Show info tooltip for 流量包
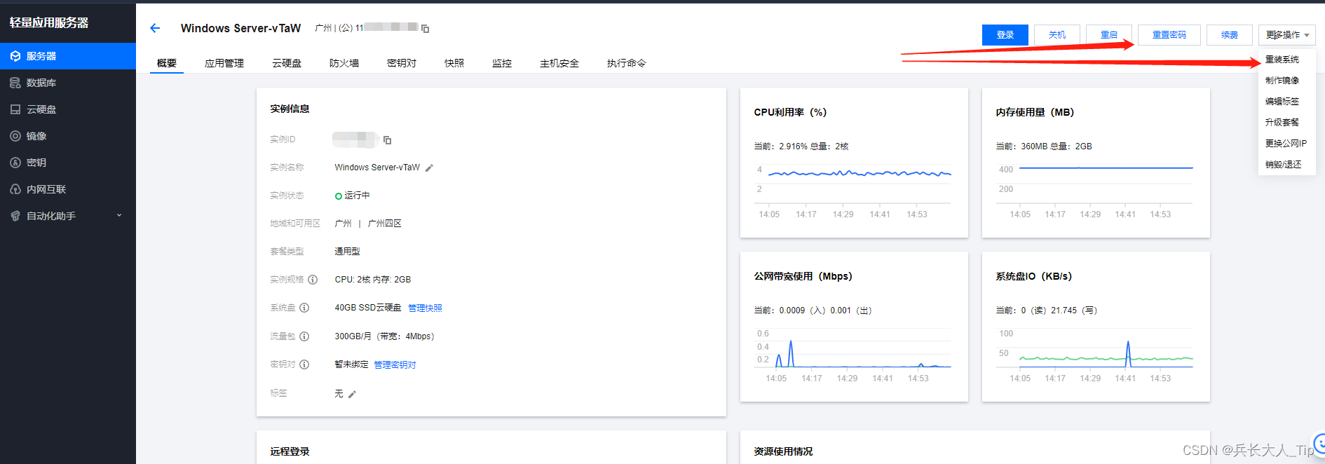 click(304, 336)
